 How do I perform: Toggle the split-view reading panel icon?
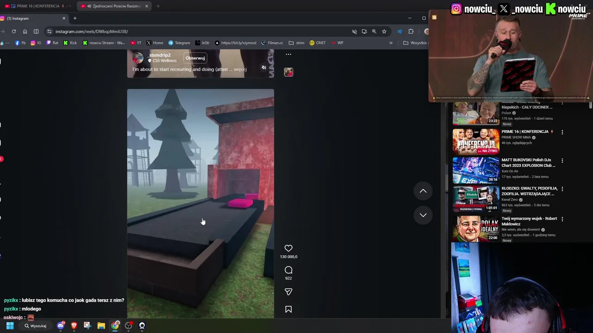pyautogui.click(x=36, y=31)
